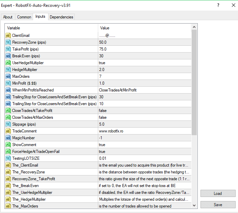This screenshot has height=213, width=238.
Task: Edit MagicNumber value -1
Action: [145, 138]
